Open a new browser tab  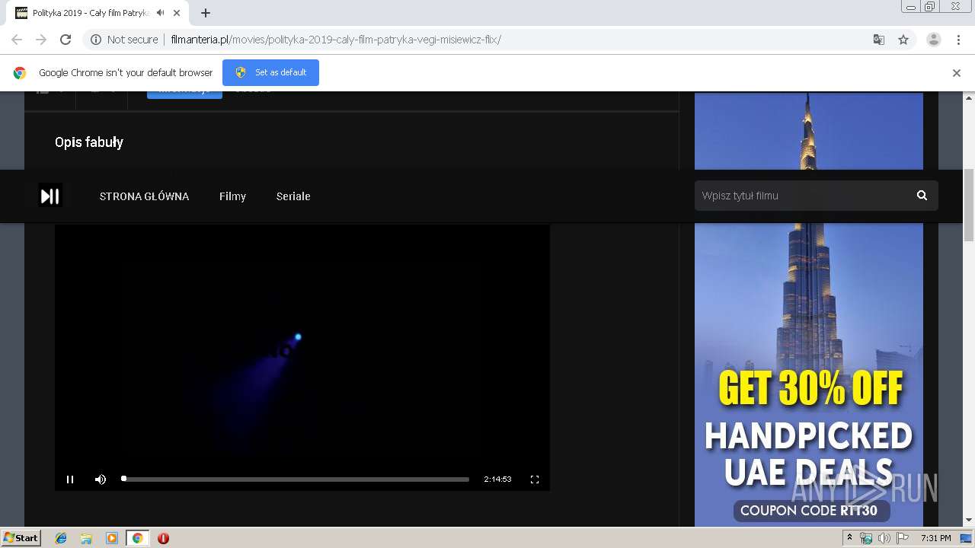coord(206,13)
